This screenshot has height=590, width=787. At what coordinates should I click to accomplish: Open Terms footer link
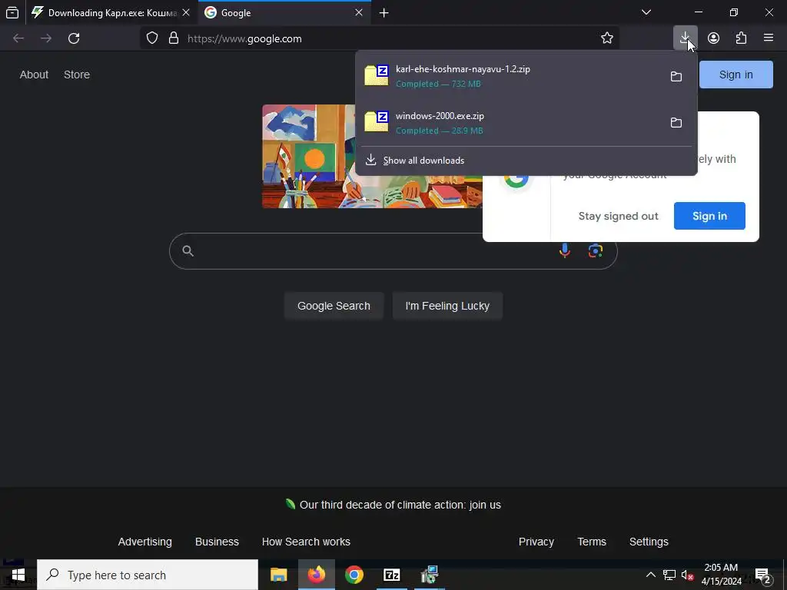pos(592,542)
